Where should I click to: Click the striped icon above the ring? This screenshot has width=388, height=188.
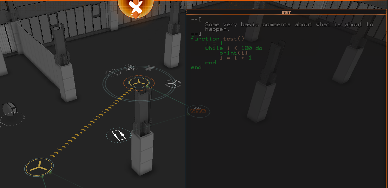tap(130, 68)
